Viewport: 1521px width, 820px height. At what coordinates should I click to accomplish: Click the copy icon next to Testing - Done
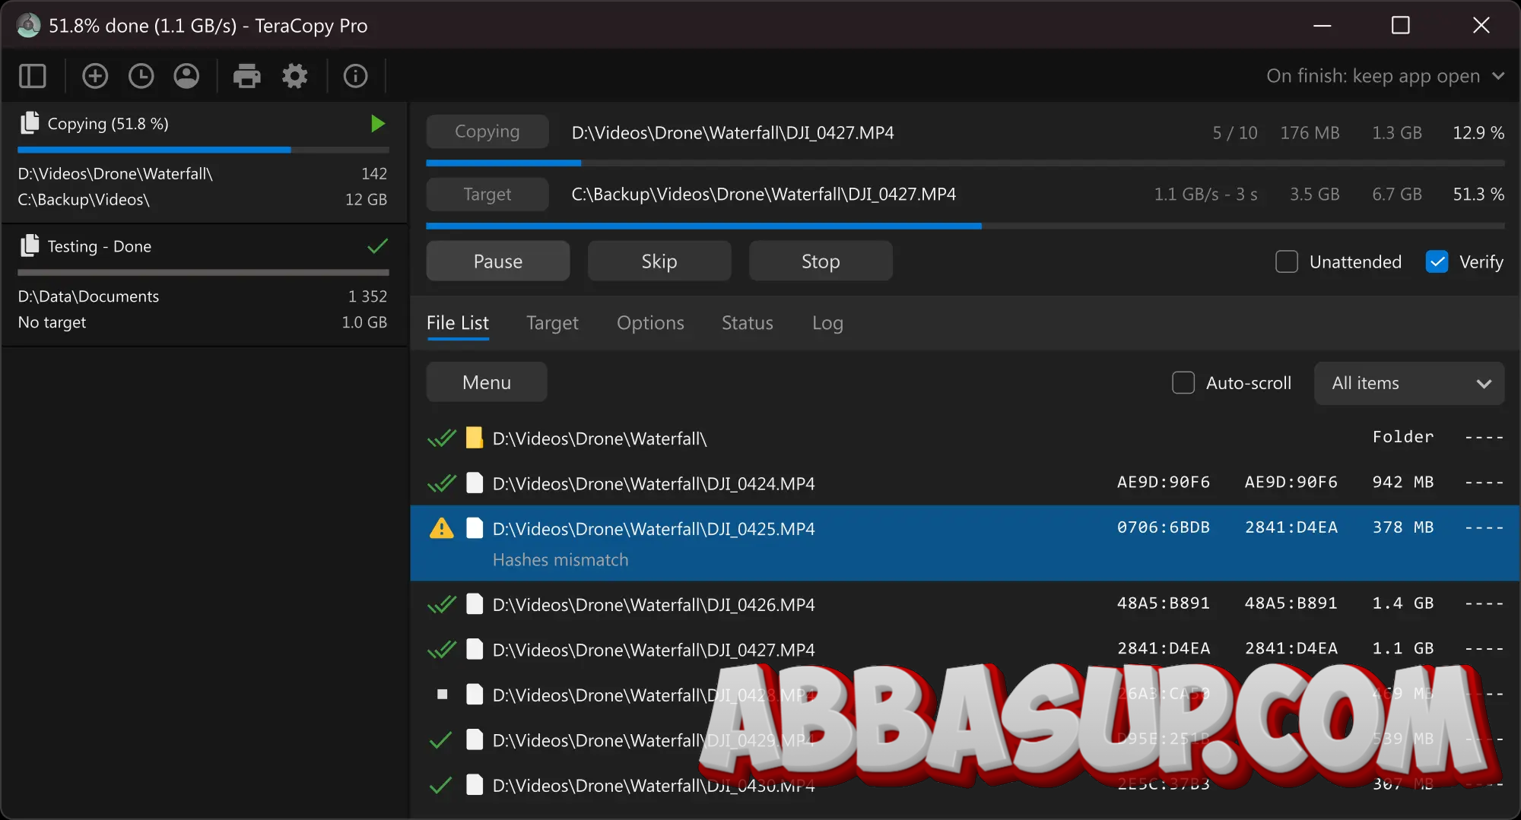pos(30,245)
